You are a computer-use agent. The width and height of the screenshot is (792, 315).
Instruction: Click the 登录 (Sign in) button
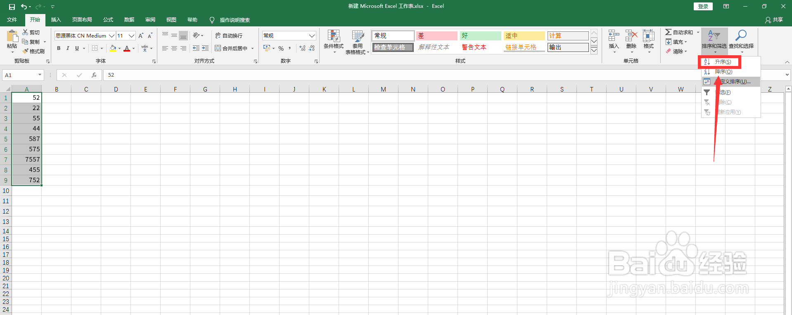(703, 6)
